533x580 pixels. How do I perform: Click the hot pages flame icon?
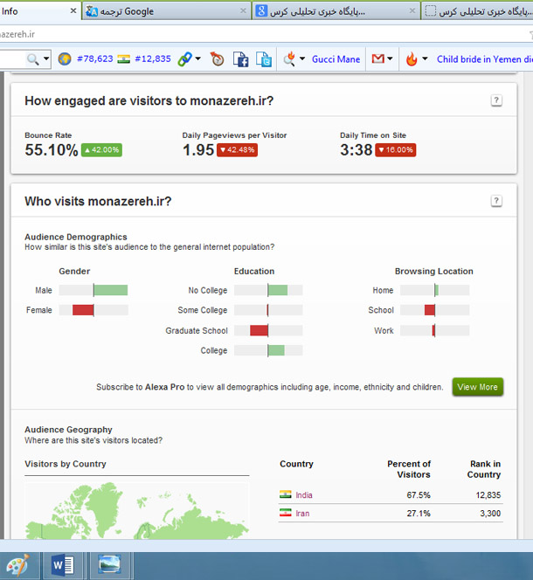(412, 59)
